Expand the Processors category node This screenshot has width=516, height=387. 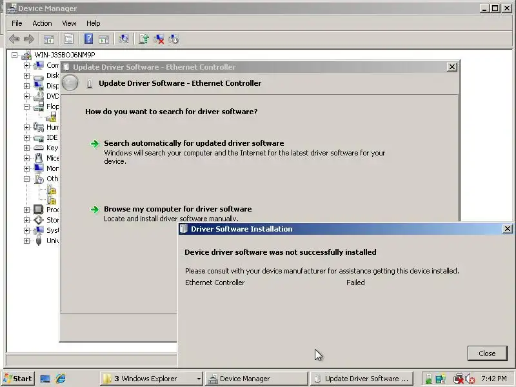26,210
